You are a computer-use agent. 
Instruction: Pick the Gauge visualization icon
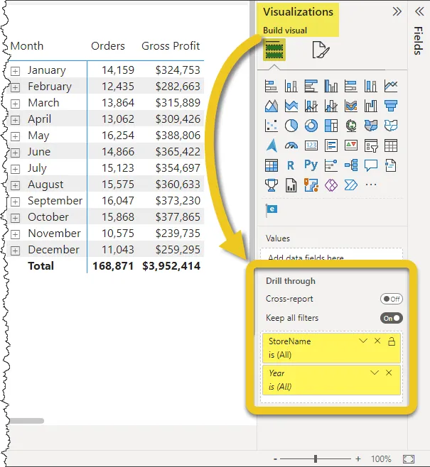coord(291,145)
